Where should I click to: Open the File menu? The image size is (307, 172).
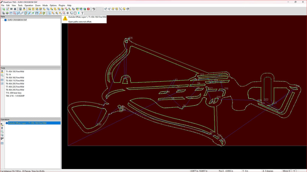click(3, 5)
